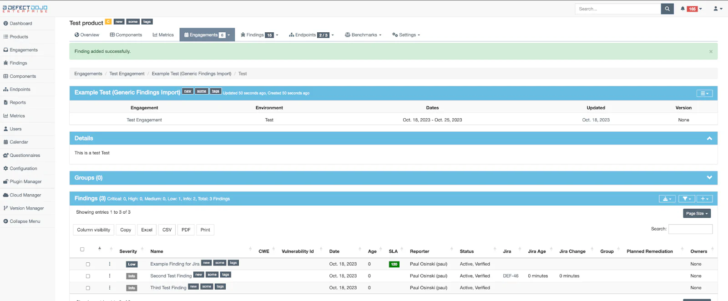Open the Benchmarks tab menu
The image size is (728, 301).
(x=363, y=35)
